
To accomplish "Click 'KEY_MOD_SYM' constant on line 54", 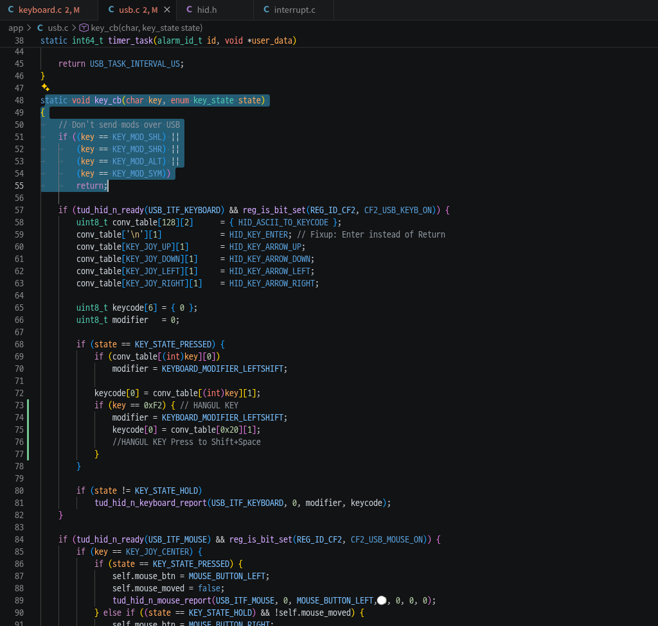I will tap(137, 173).
